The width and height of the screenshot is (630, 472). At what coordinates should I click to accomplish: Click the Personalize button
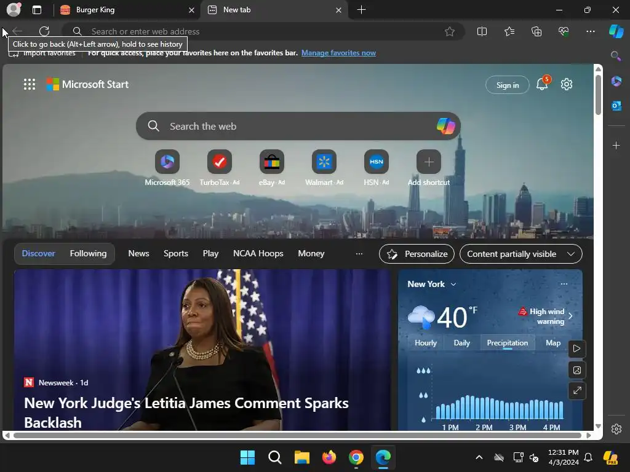[x=417, y=254]
